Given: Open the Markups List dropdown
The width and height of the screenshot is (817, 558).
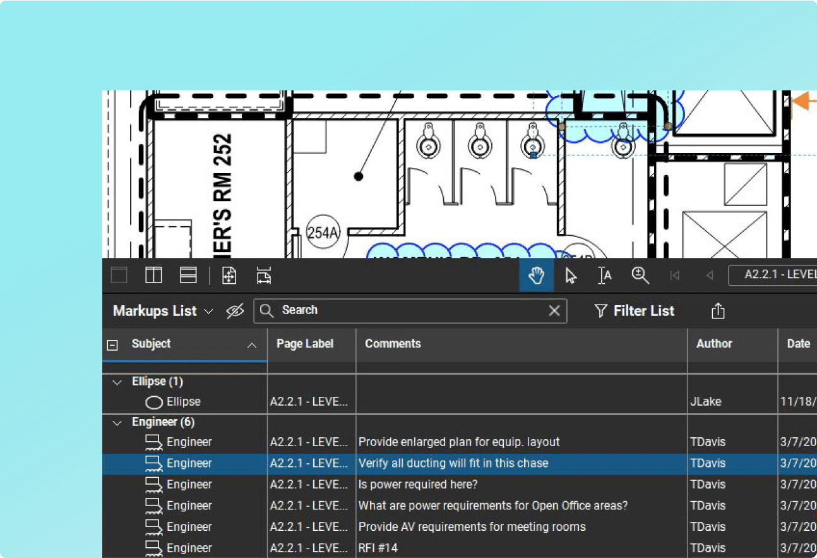Looking at the screenshot, I should click(x=163, y=311).
